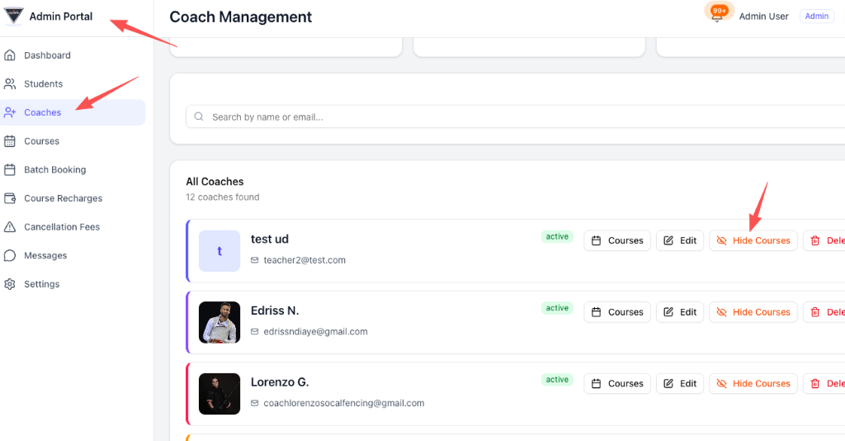Viewport: 845px width, 441px height.
Task: Click Edriss N. profile photo
Action: (x=220, y=322)
